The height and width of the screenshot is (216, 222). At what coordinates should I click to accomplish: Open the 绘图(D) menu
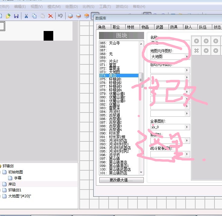click(72, 7)
